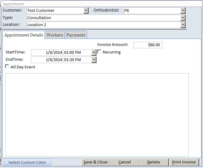Expand the Location dropdown arrow
Viewport: 203px width, 168px height.
tap(183, 25)
